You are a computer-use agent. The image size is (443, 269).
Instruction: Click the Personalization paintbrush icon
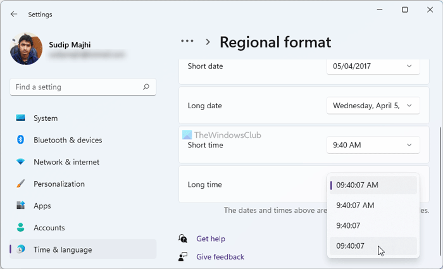click(x=21, y=184)
